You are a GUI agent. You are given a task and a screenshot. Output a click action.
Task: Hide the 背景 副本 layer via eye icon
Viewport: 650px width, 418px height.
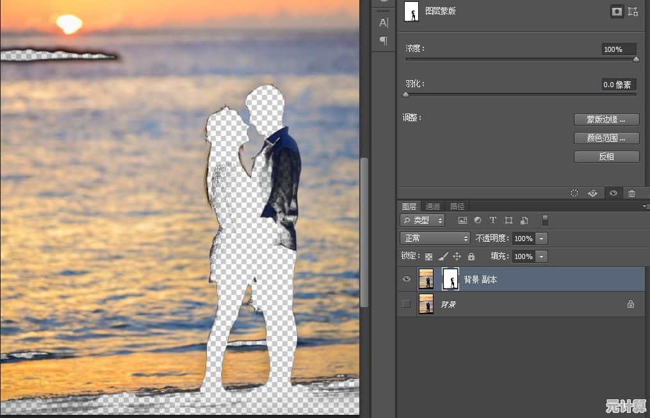point(407,279)
